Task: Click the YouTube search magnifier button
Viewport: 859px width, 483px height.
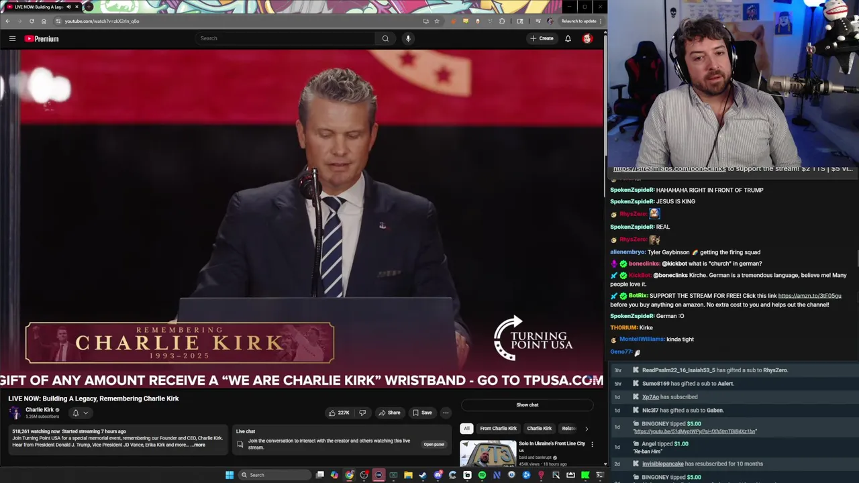Action: [385, 38]
